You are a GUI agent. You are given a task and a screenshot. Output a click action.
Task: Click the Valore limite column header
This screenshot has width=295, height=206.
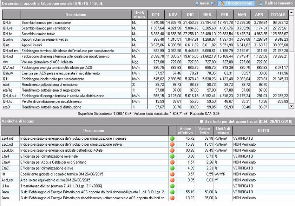click(204, 131)
